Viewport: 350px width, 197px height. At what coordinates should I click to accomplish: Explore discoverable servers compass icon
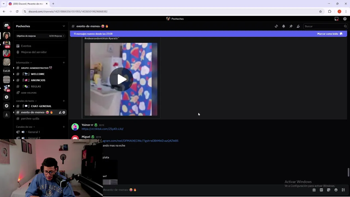pyautogui.click(x=7, y=106)
